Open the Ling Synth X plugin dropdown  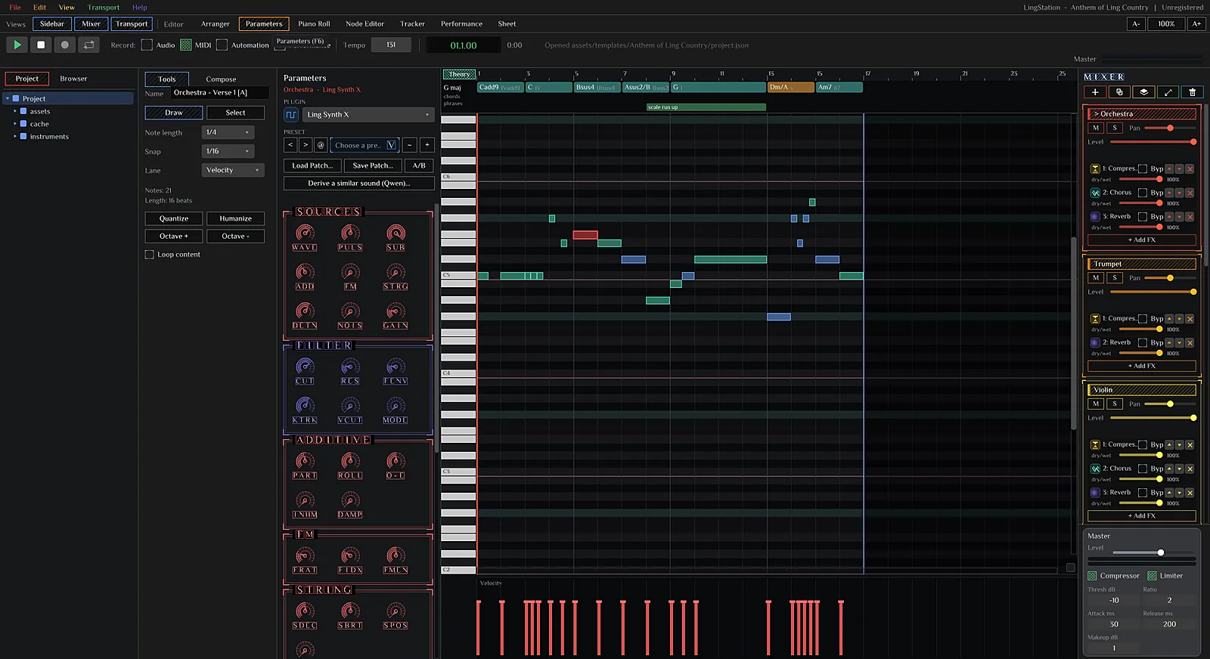point(368,115)
